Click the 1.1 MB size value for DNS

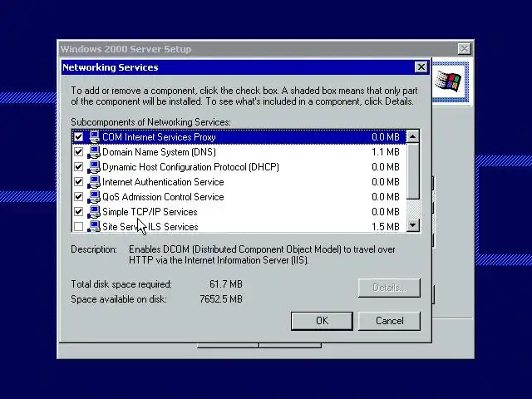tap(386, 152)
